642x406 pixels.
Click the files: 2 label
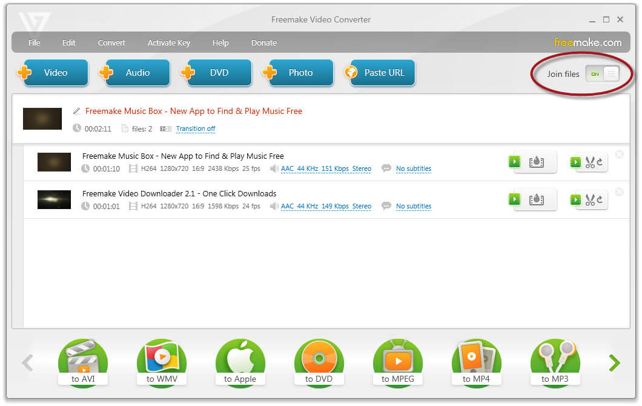pos(142,129)
